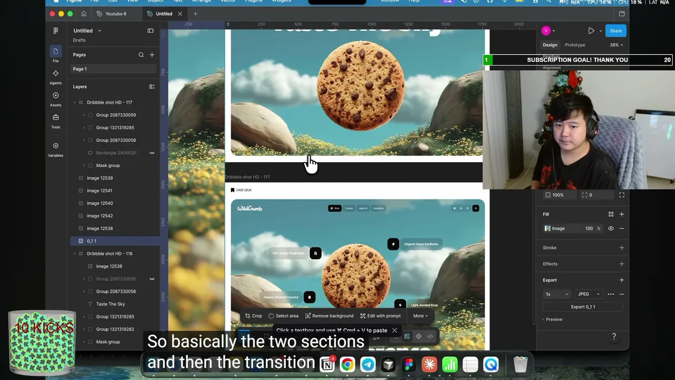Switch to Dev Mode code icon
The image size is (675, 380).
430,336
